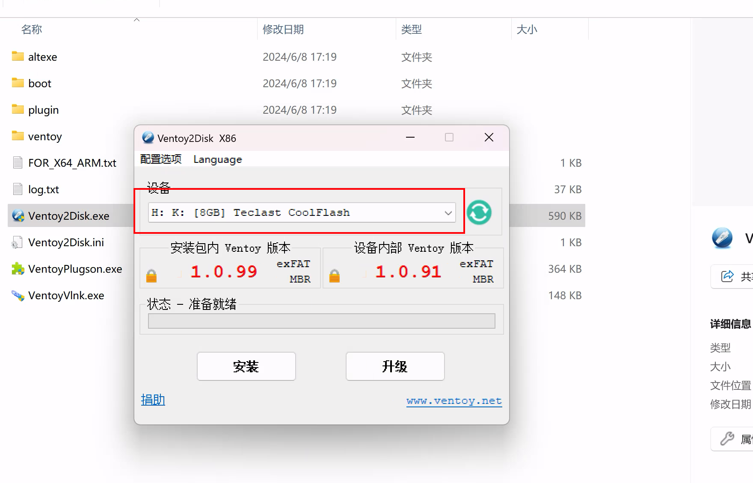Select the VentoyVlnk.exe file name
The width and height of the screenshot is (753, 483).
66,295
